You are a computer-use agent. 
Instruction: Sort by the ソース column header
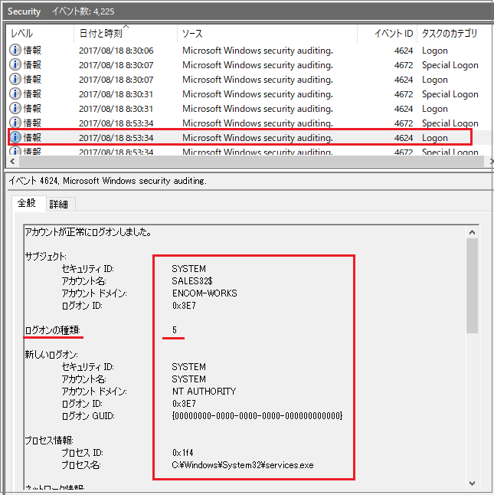click(x=267, y=33)
